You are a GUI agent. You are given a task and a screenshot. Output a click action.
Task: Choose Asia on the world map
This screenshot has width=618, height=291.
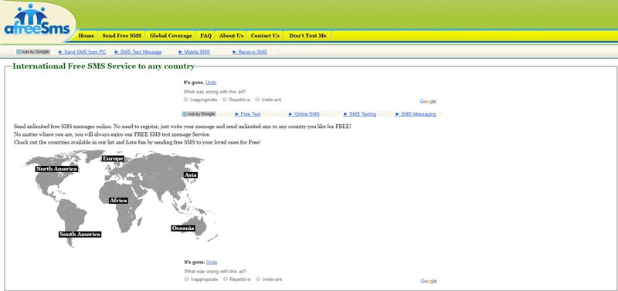191,175
